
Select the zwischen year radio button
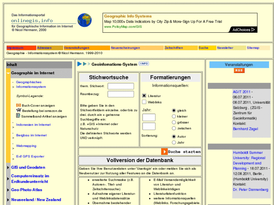pyautogui.click(x=174, y=128)
